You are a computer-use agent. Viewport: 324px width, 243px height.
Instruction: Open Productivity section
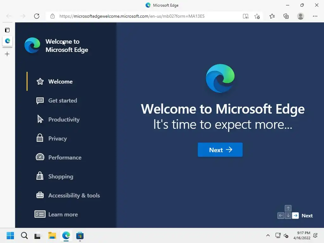pyautogui.click(x=64, y=120)
